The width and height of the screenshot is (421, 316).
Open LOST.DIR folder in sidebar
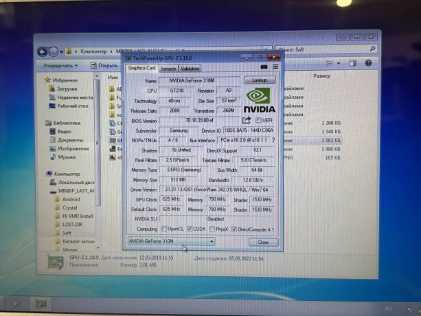coord(69,225)
